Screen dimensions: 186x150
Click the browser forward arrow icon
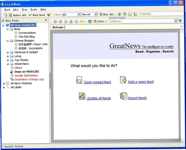click(60, 22)
